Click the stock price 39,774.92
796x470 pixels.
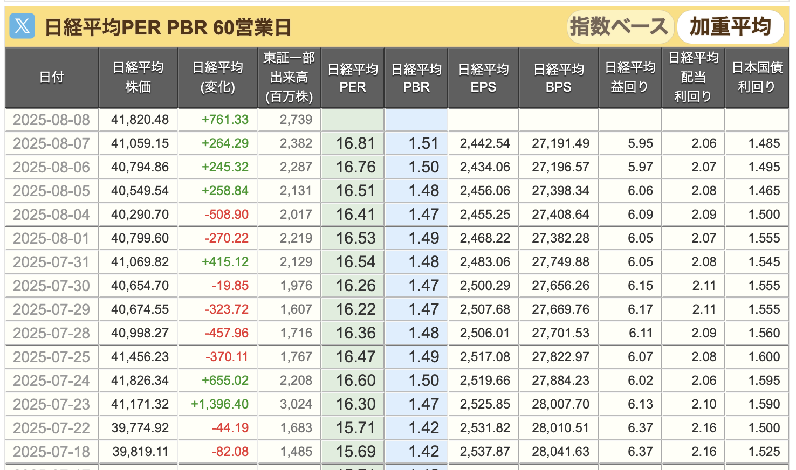[x=140, y=428]
